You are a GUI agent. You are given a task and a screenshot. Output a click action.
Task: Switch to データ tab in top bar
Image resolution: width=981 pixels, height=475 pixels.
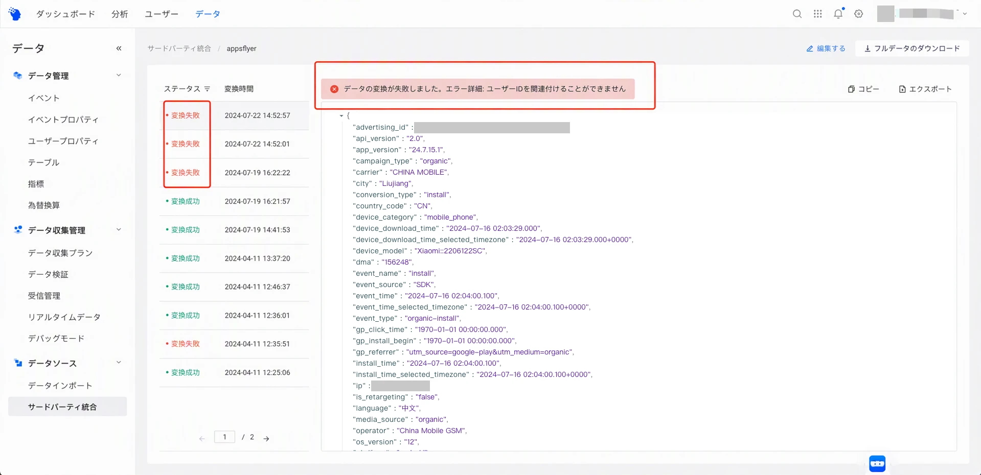pyautogui.click(x=208, y=14)
